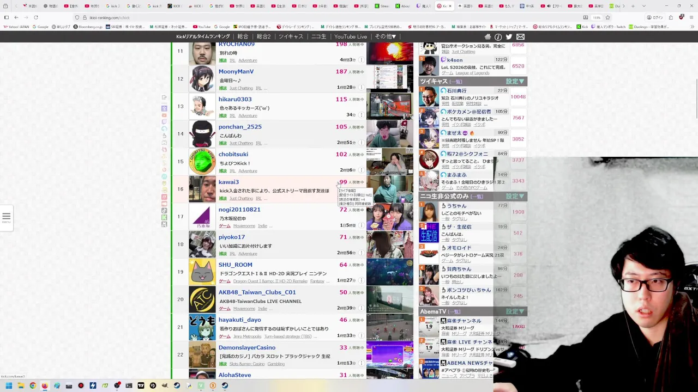
Task: Open chobitsuki channel link
Action: [233, 154]
